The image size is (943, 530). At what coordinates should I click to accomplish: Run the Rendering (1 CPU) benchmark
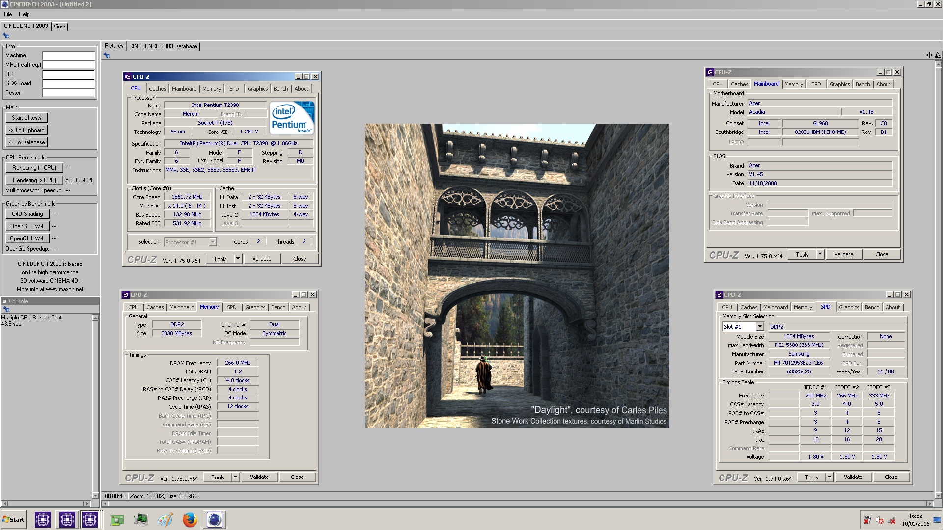[34, 168]
